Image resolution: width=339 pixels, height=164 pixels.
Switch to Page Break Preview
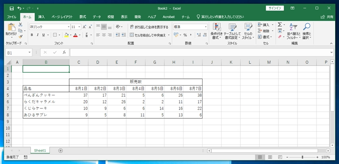point(280,157)
